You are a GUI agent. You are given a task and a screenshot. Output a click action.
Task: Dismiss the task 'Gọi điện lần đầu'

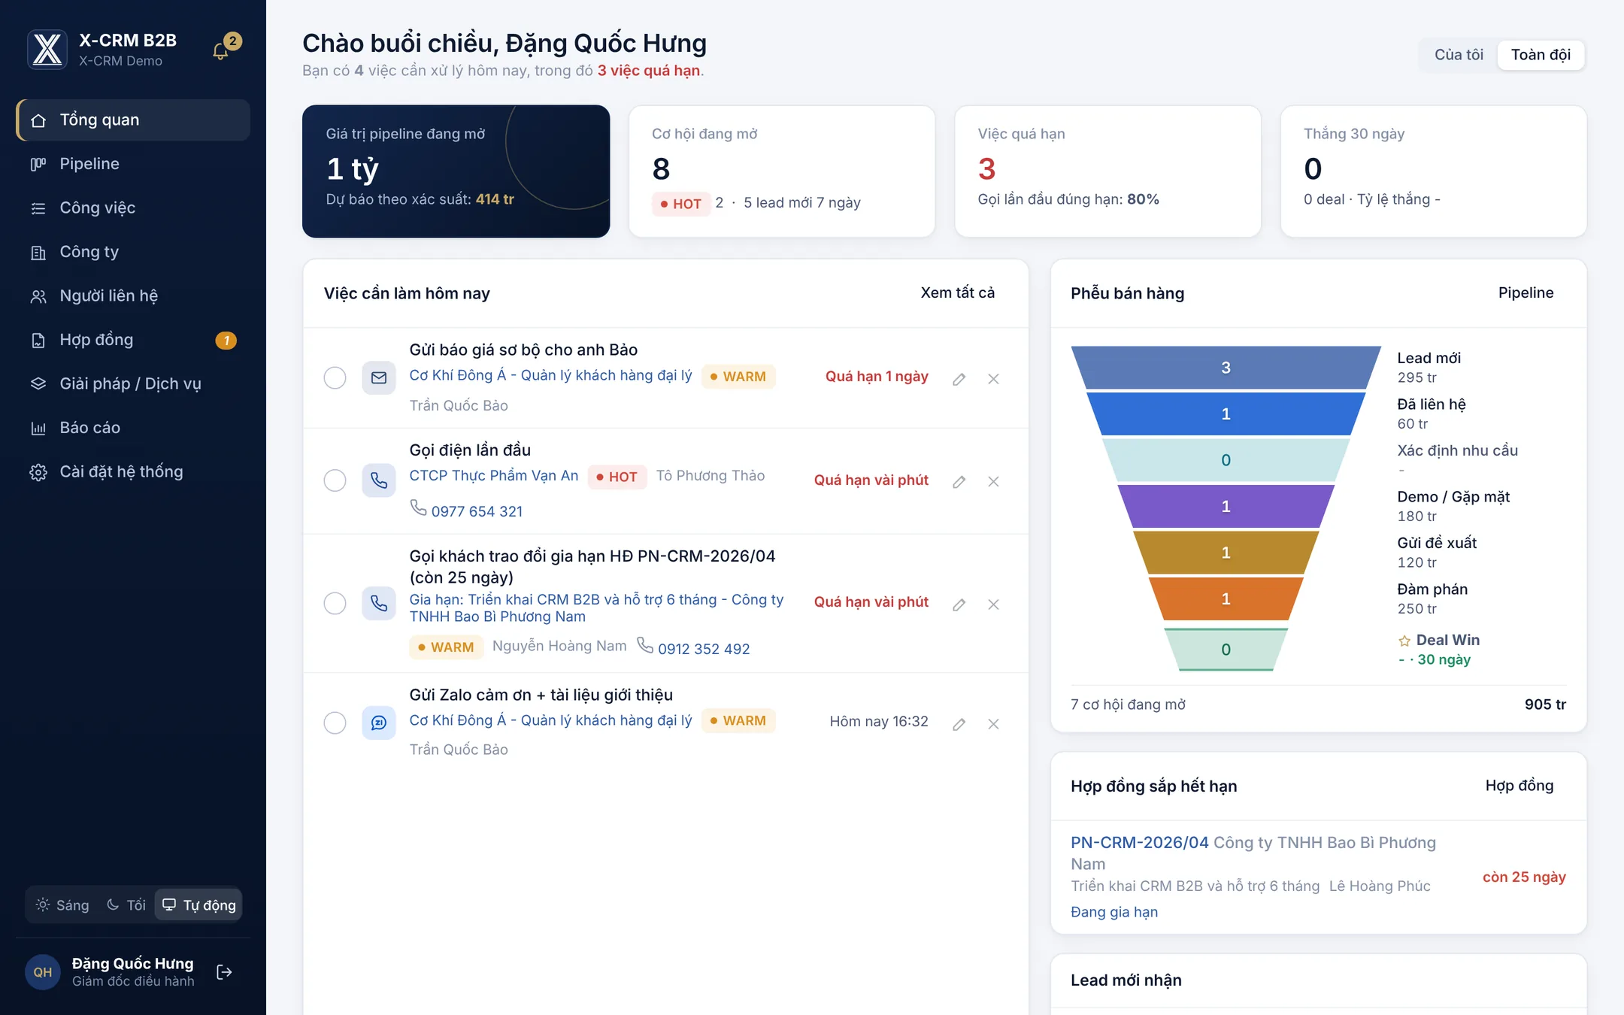993,481
